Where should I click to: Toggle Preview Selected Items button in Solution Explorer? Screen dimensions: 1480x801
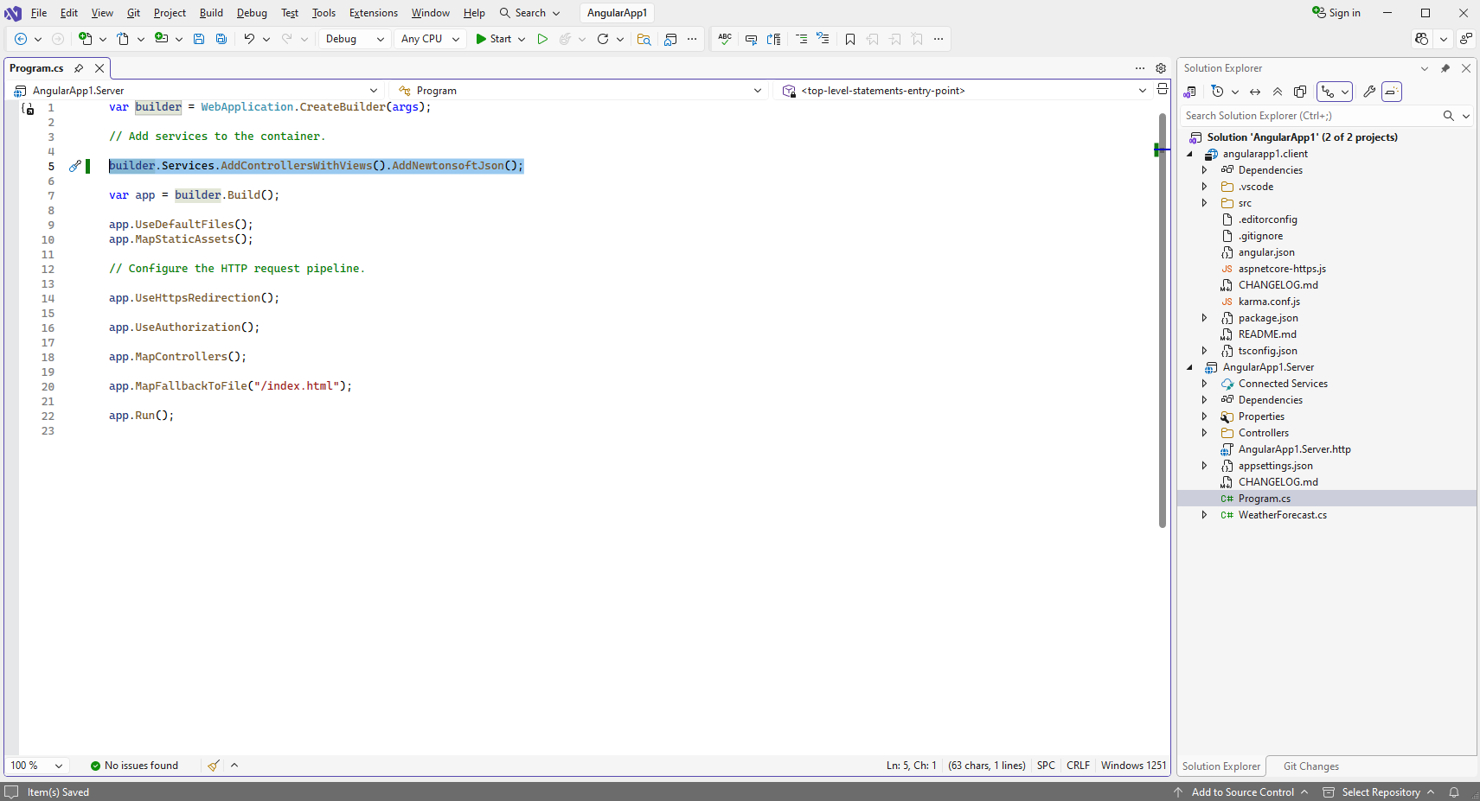pyautogui.click(x=1392, y=92)
